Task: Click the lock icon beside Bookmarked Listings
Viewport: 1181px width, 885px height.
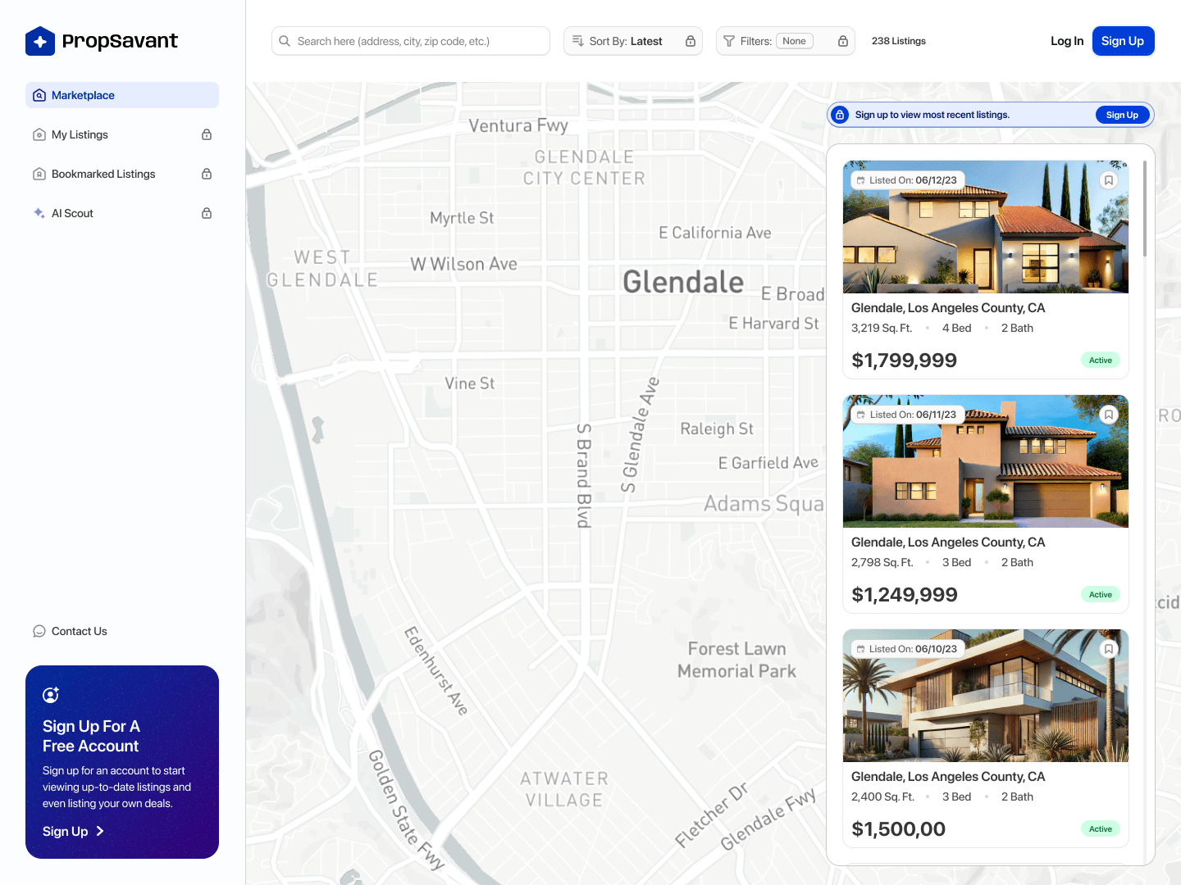Action: coord(207,174)
